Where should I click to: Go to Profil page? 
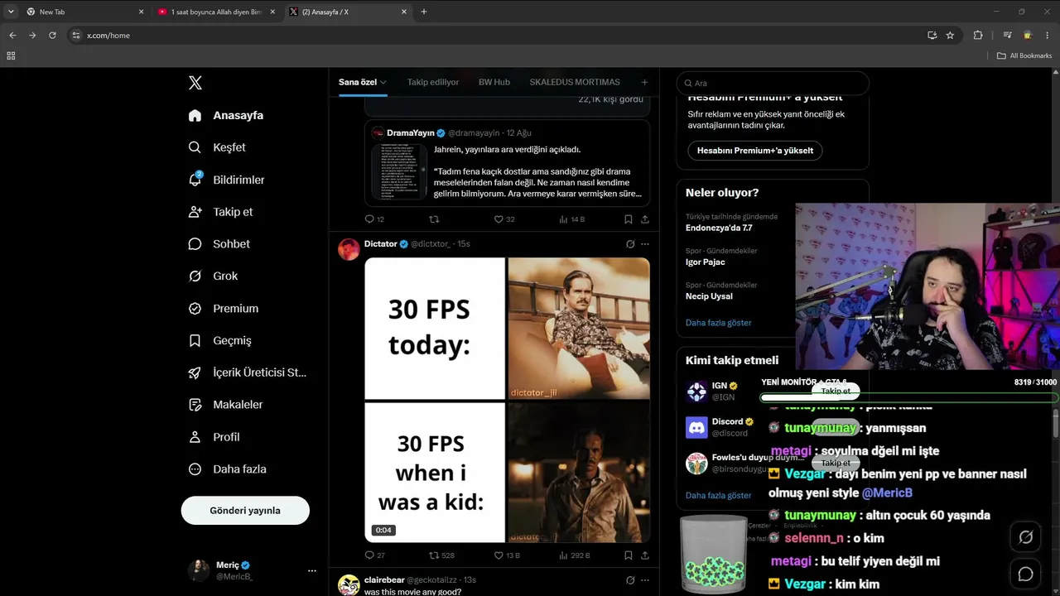coord(214,437)
